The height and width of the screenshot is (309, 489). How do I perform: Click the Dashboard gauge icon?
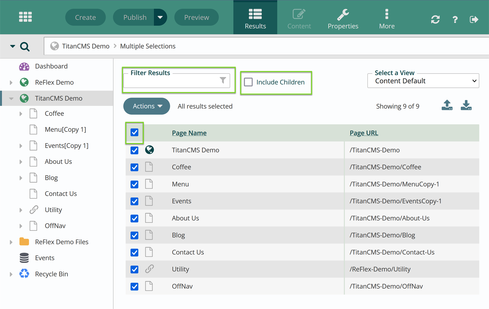[x=24, y=66]
